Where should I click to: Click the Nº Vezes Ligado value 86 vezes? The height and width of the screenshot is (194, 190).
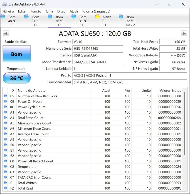[173, 62]
